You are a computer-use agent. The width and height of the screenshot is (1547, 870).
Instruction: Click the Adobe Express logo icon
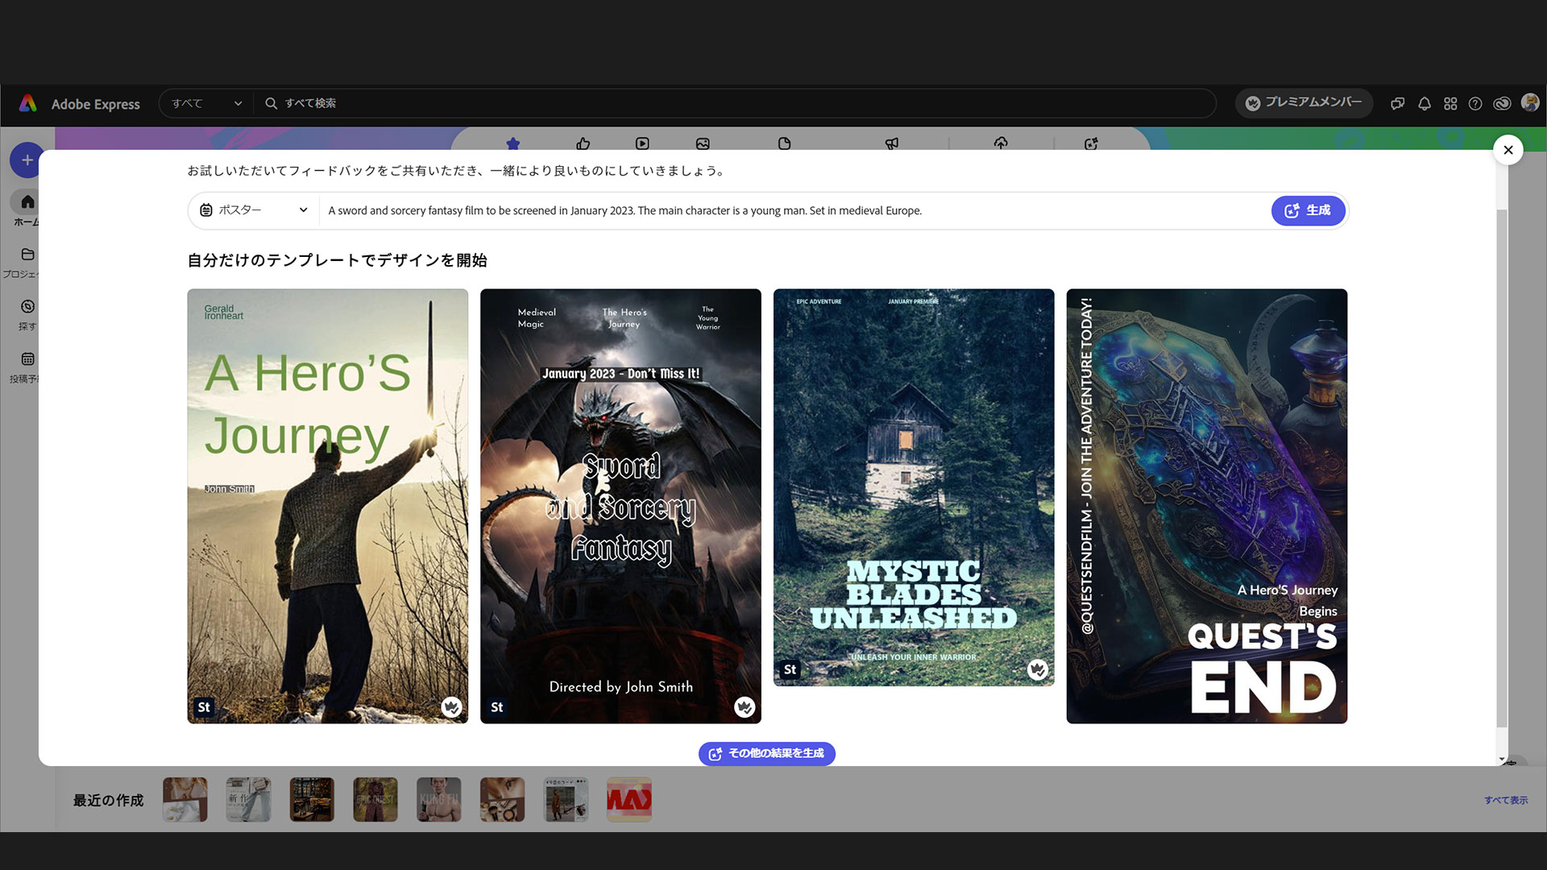click(28, 103)
